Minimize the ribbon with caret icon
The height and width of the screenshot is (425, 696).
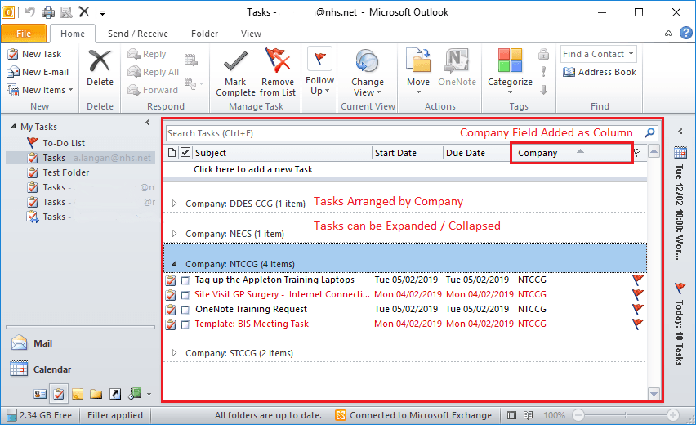point(668,34)
